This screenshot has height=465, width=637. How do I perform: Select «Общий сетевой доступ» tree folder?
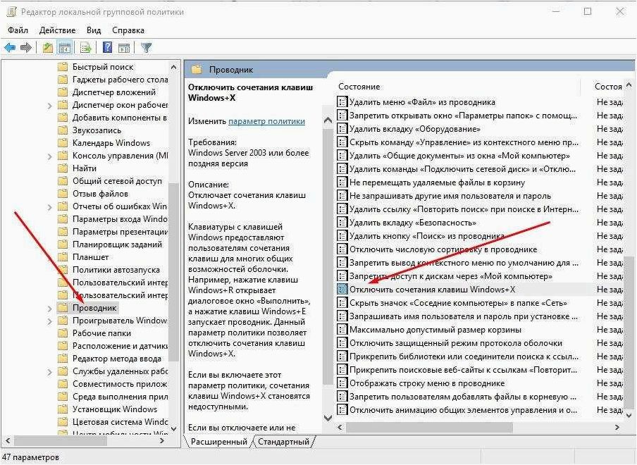pos(117,181)
